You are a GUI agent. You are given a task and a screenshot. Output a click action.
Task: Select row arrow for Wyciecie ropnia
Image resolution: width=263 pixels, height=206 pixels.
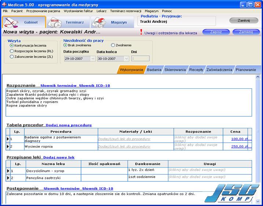[8, 146]
